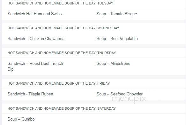
Task: Select Soup – Tomato Bisque entry
Action: click(x=117, y=14)
